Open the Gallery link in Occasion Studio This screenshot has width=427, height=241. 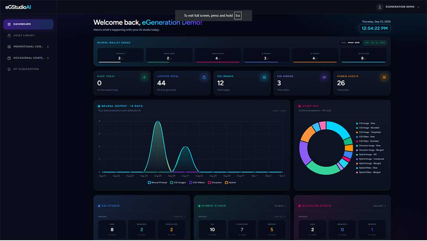pyautogui.click(x=379, y=206)
